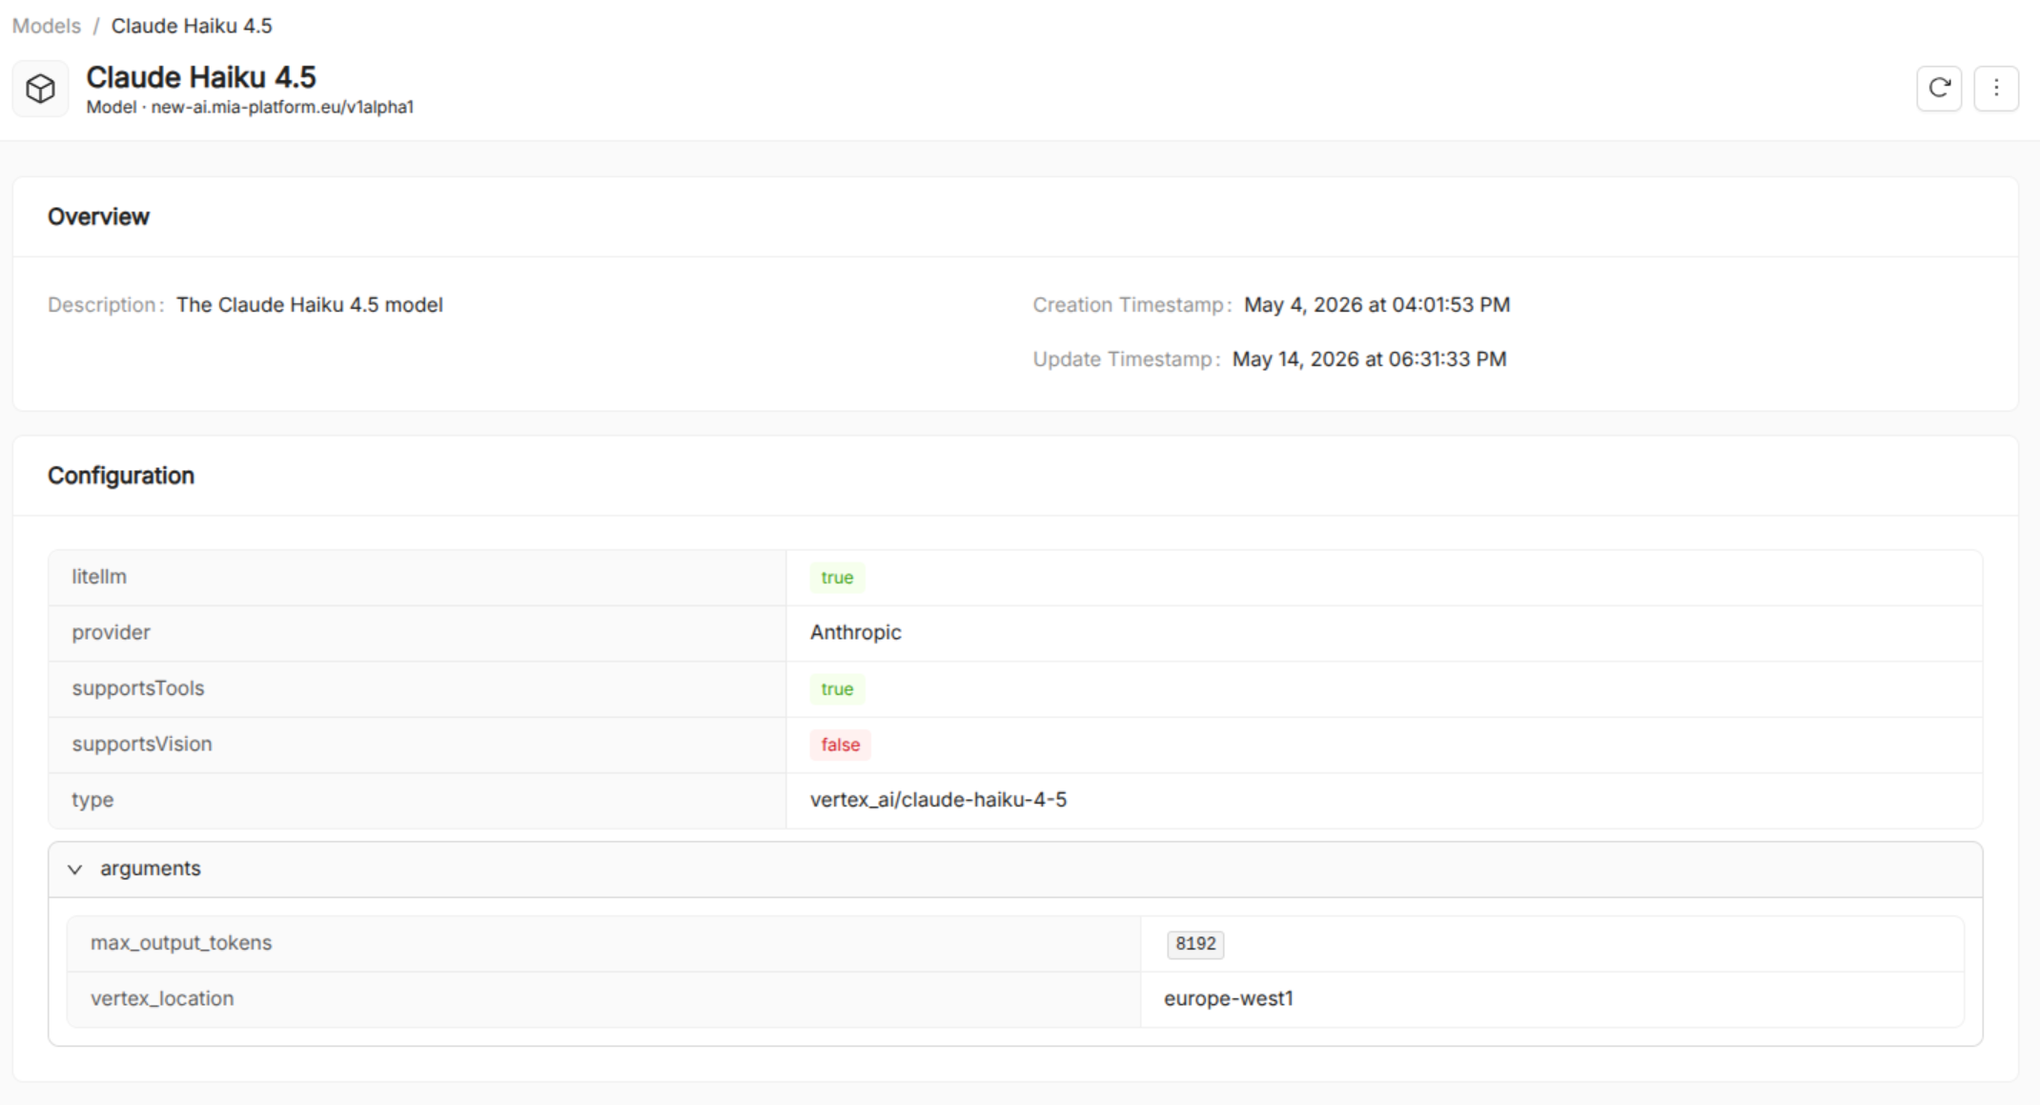Screen dimensions: 2040x1105
Task: Click the supportsVision false badge
Action: (840, 745)
